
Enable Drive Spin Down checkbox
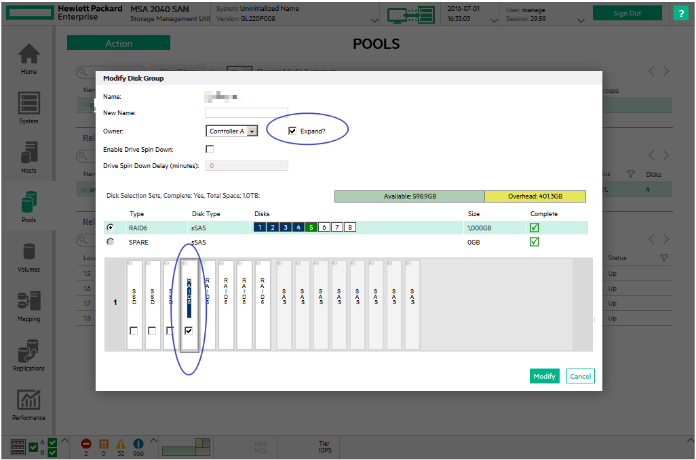(210, 149)
